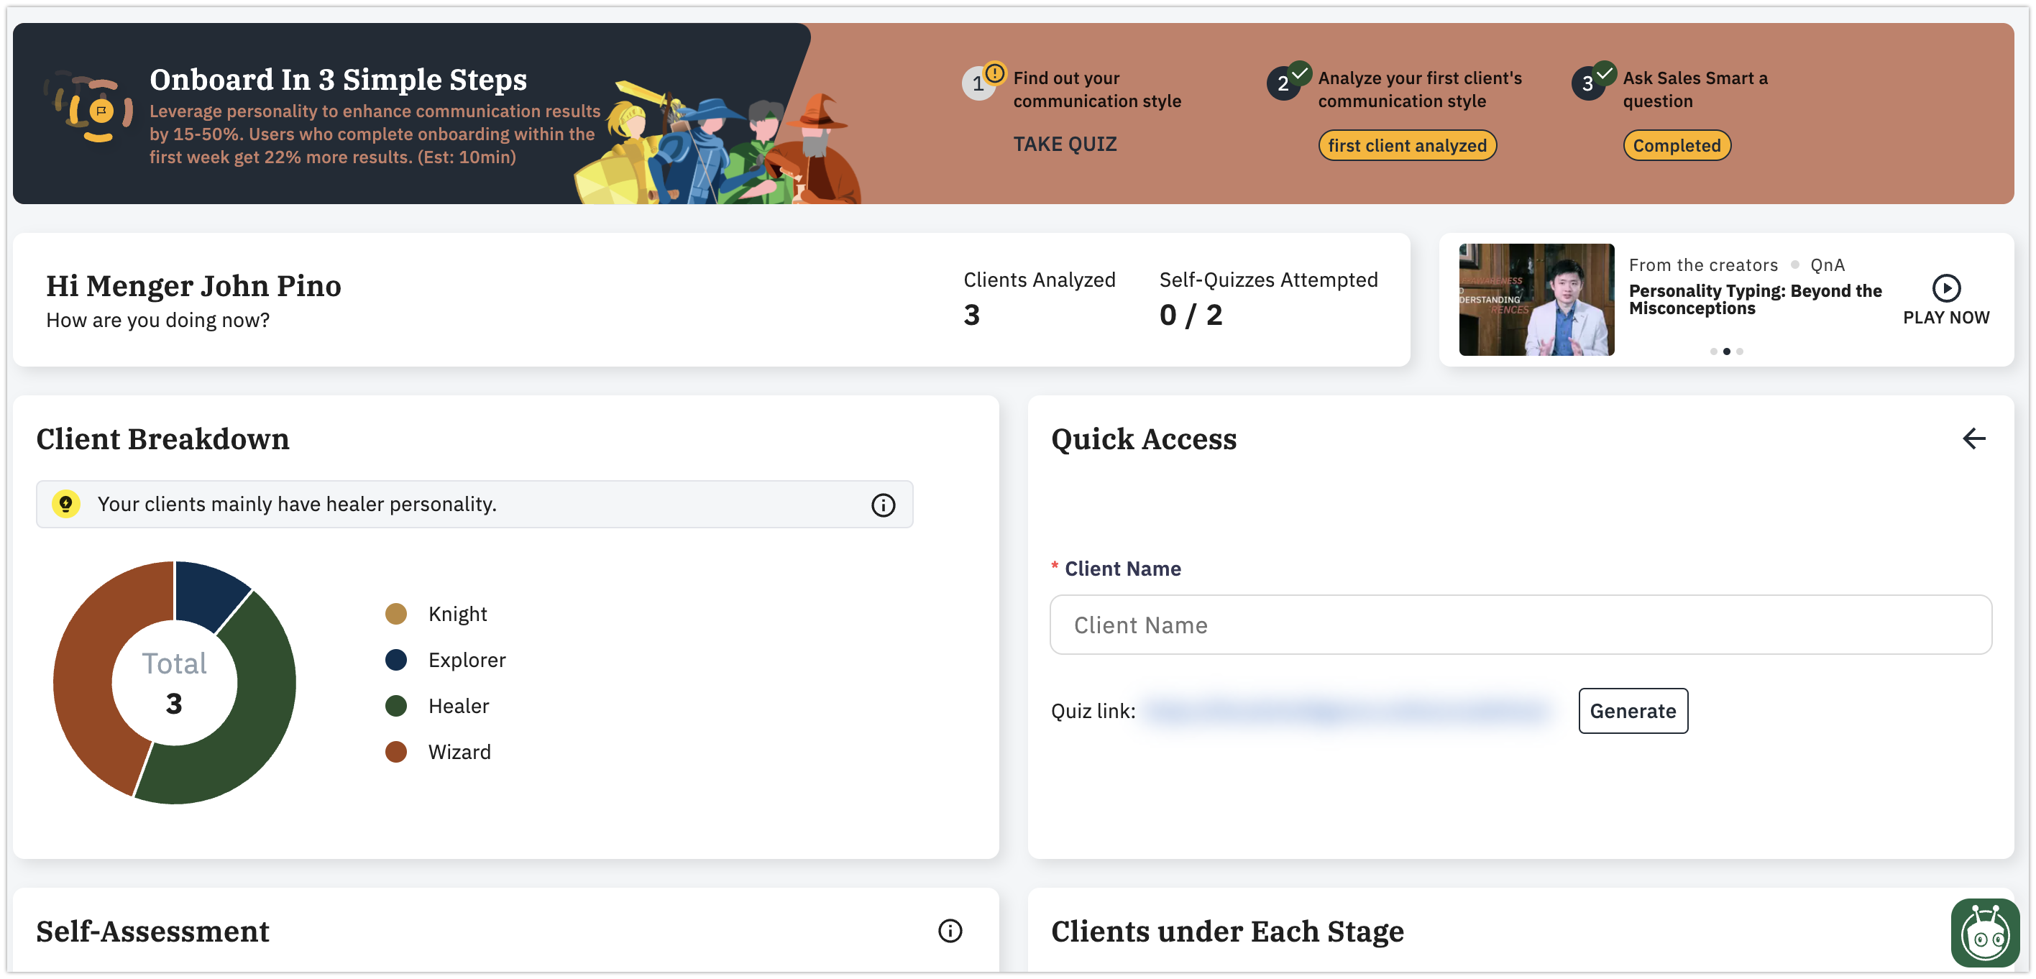Select the Healer legend color dot
This screenshot has height=979, width=2036.
click(396, 706)
